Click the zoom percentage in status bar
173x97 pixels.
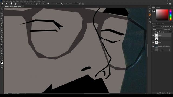[x=6, y=93]
